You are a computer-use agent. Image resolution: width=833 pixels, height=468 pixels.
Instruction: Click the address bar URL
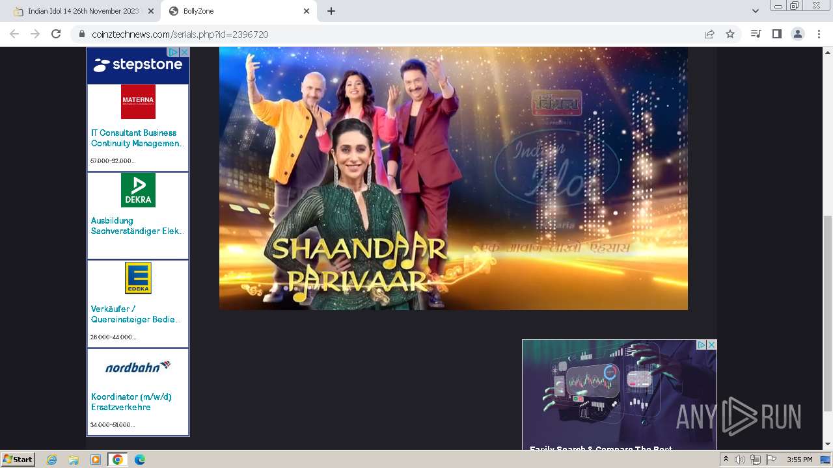(180, 34)
